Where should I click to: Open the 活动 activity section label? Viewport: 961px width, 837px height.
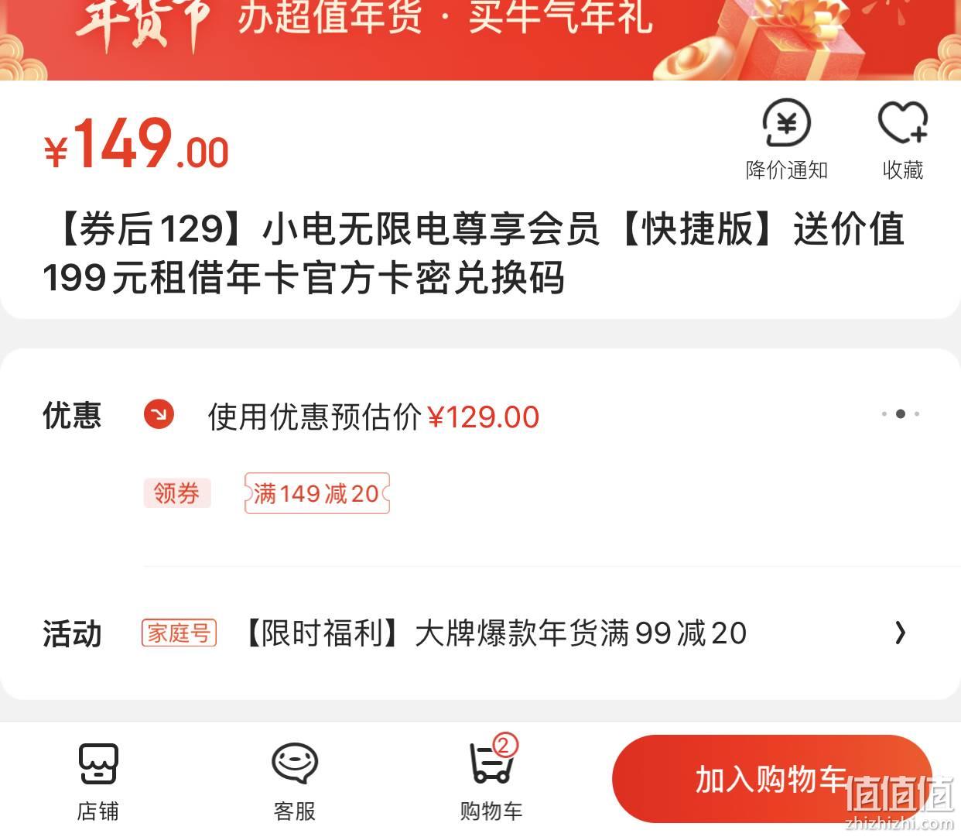pyautogui.click(x=72, y=634)
